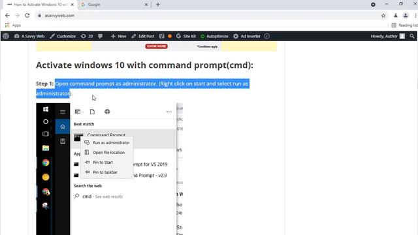The width and height of the screenshot is (418, 235).
Task: Reload the page with the refresh icon
Action: [27, 16]
